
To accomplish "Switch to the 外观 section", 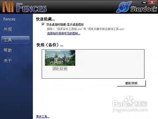I will tap(8, 29).
